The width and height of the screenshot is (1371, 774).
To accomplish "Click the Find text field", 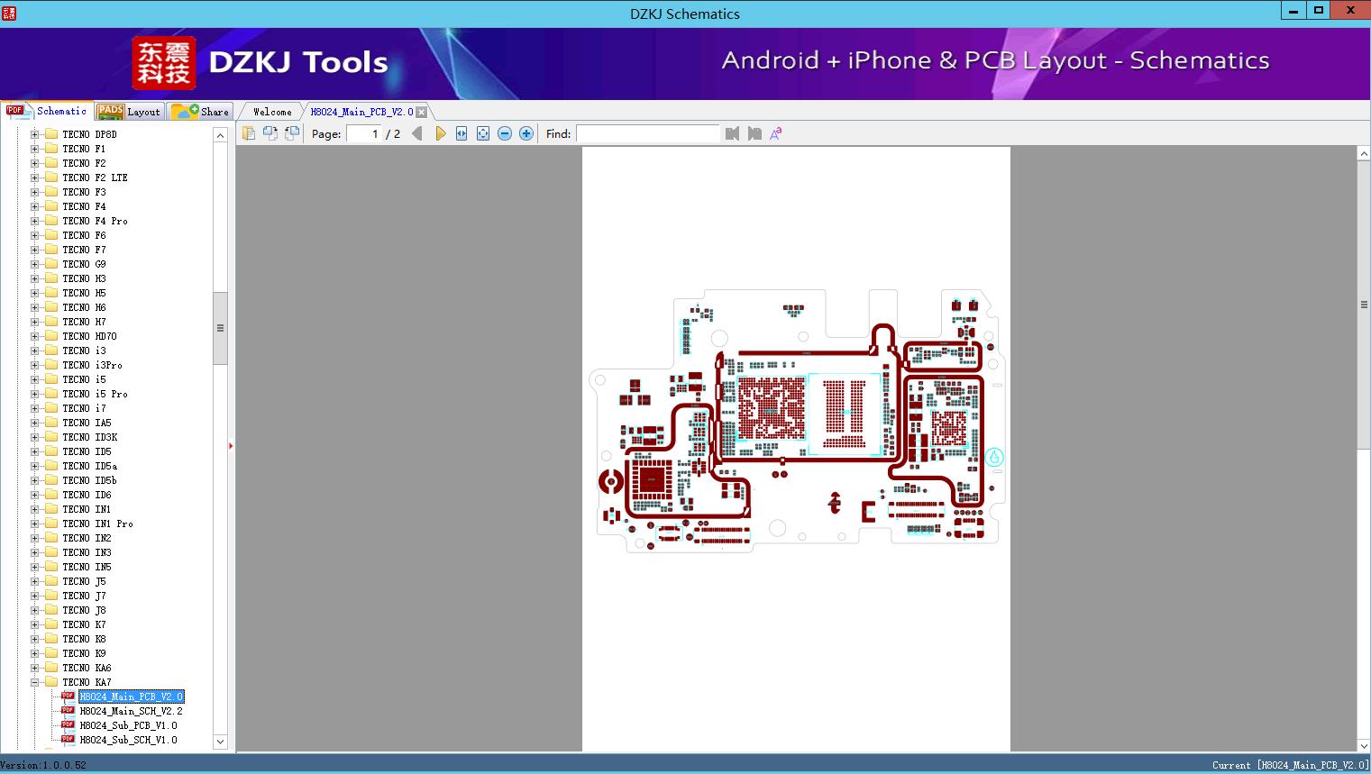I will pyautogui.click(x=647, y=133).
